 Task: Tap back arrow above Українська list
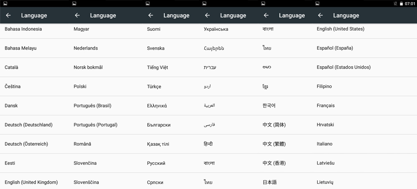pyautogui.click(x=207, y=15)
